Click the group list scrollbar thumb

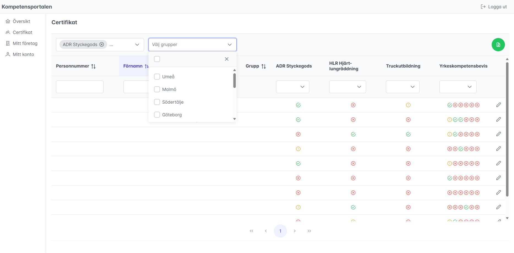pos(234,80)
